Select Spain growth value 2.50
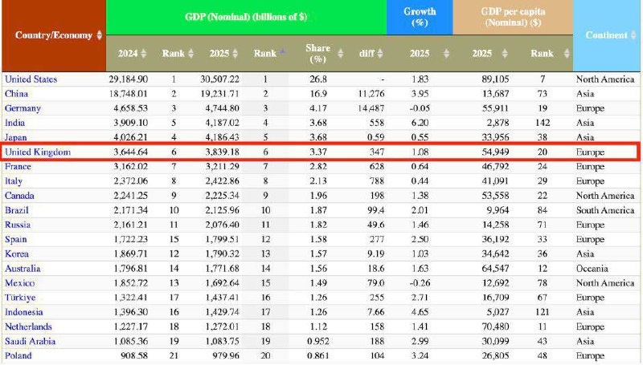The image size is (643, 365). coord(420,239)
